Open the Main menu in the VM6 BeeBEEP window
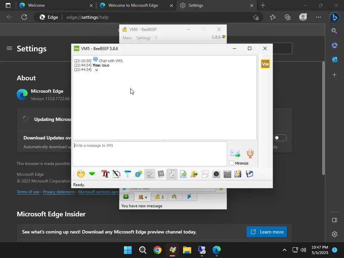This screenshot has height=258, width=344. point(127,38)
